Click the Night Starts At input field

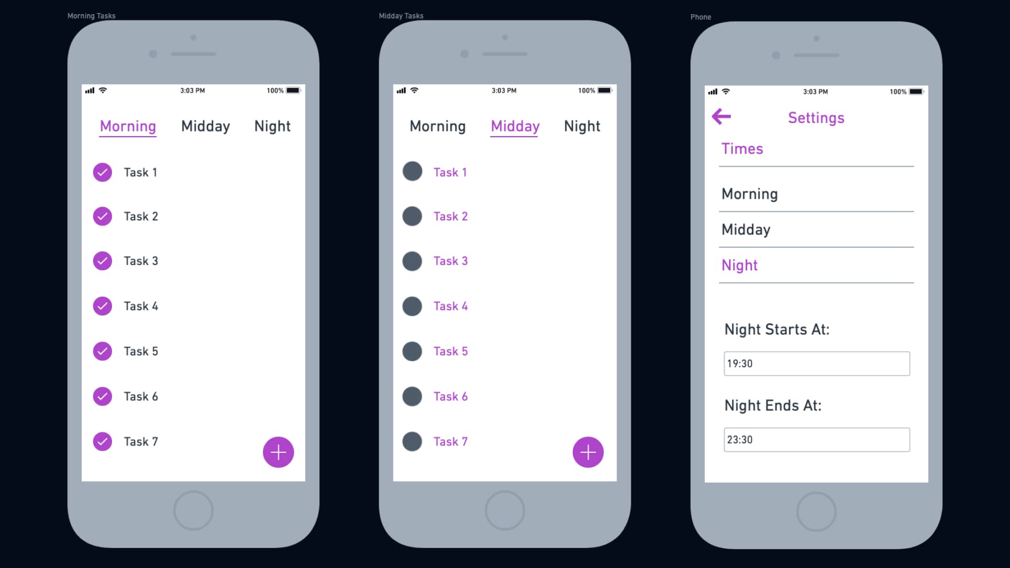(816, 363)
